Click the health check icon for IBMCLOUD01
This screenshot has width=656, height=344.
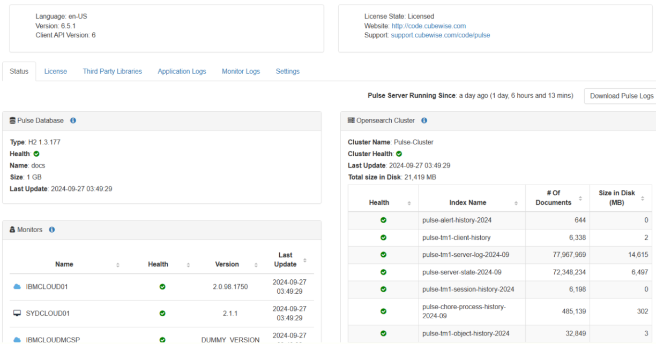[162, 287]
